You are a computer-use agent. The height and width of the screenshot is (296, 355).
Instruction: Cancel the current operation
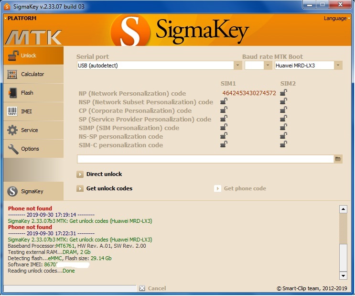click(152, 288)
